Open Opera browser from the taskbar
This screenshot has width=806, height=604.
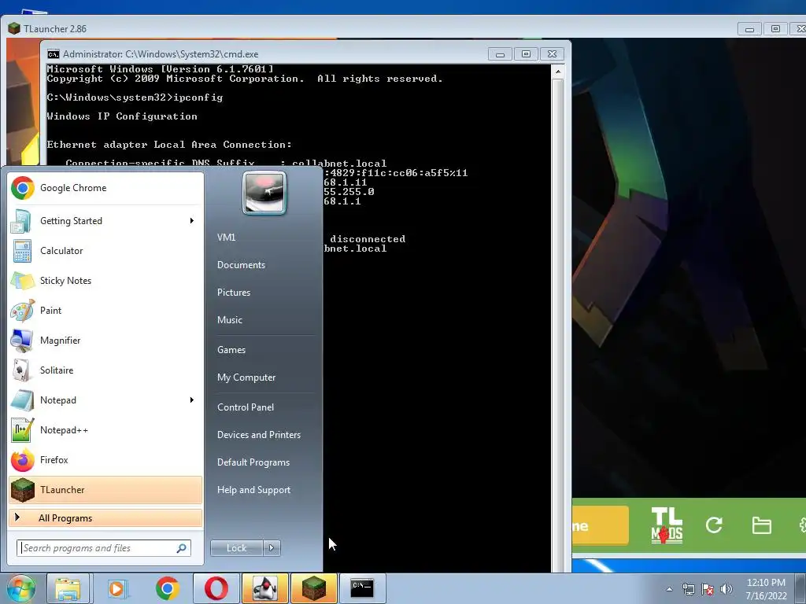(216, 588)
